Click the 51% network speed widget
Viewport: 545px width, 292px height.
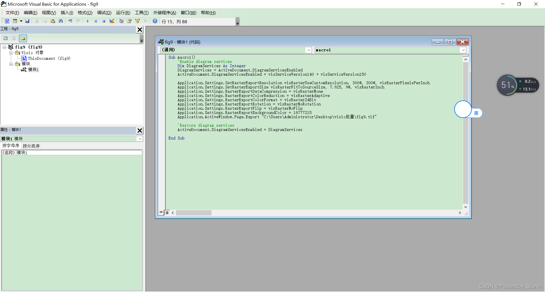pos(518,85)
